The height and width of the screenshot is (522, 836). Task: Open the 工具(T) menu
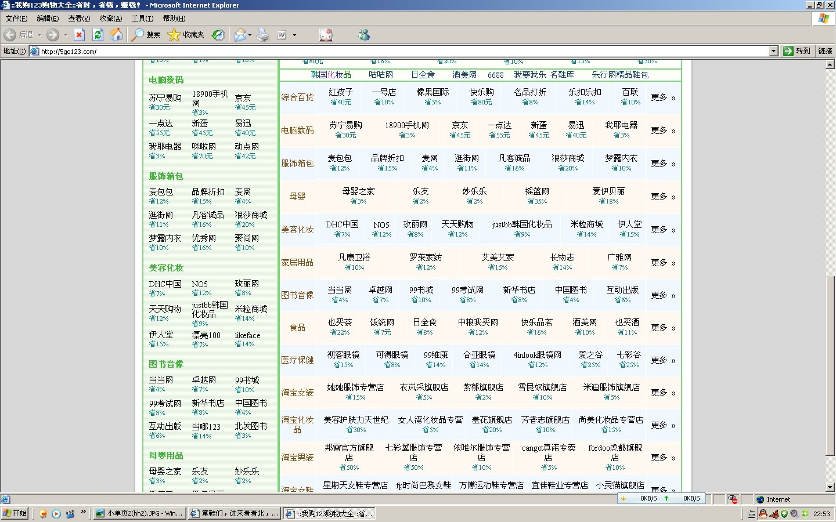pos(142,19)
